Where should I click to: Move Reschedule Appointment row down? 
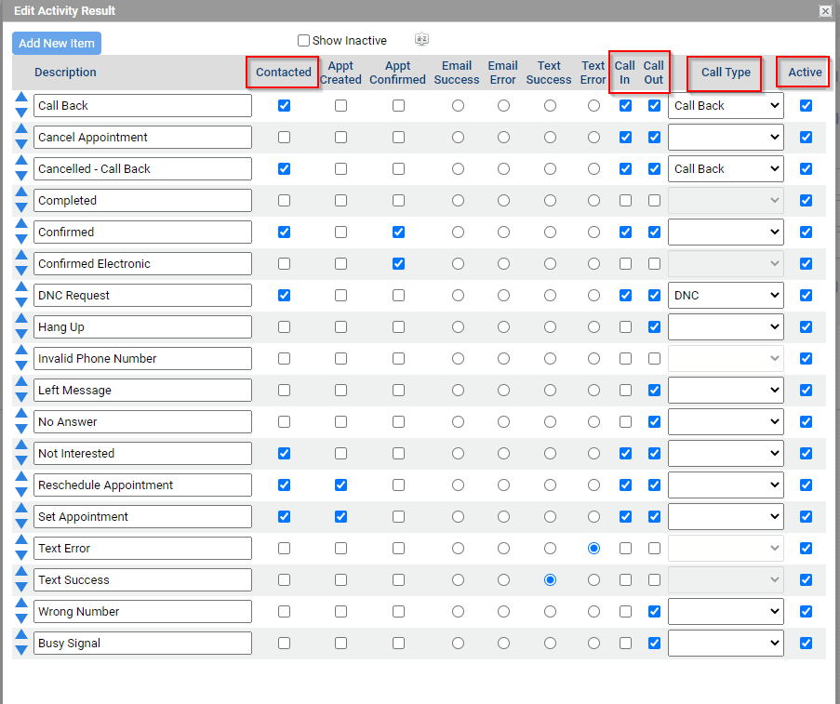[x=21, y=492]
